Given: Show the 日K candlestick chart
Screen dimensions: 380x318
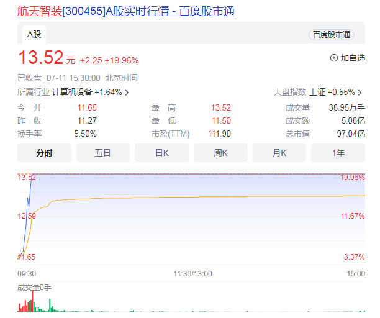Looking at the screenshot, I should coord(161,153).
